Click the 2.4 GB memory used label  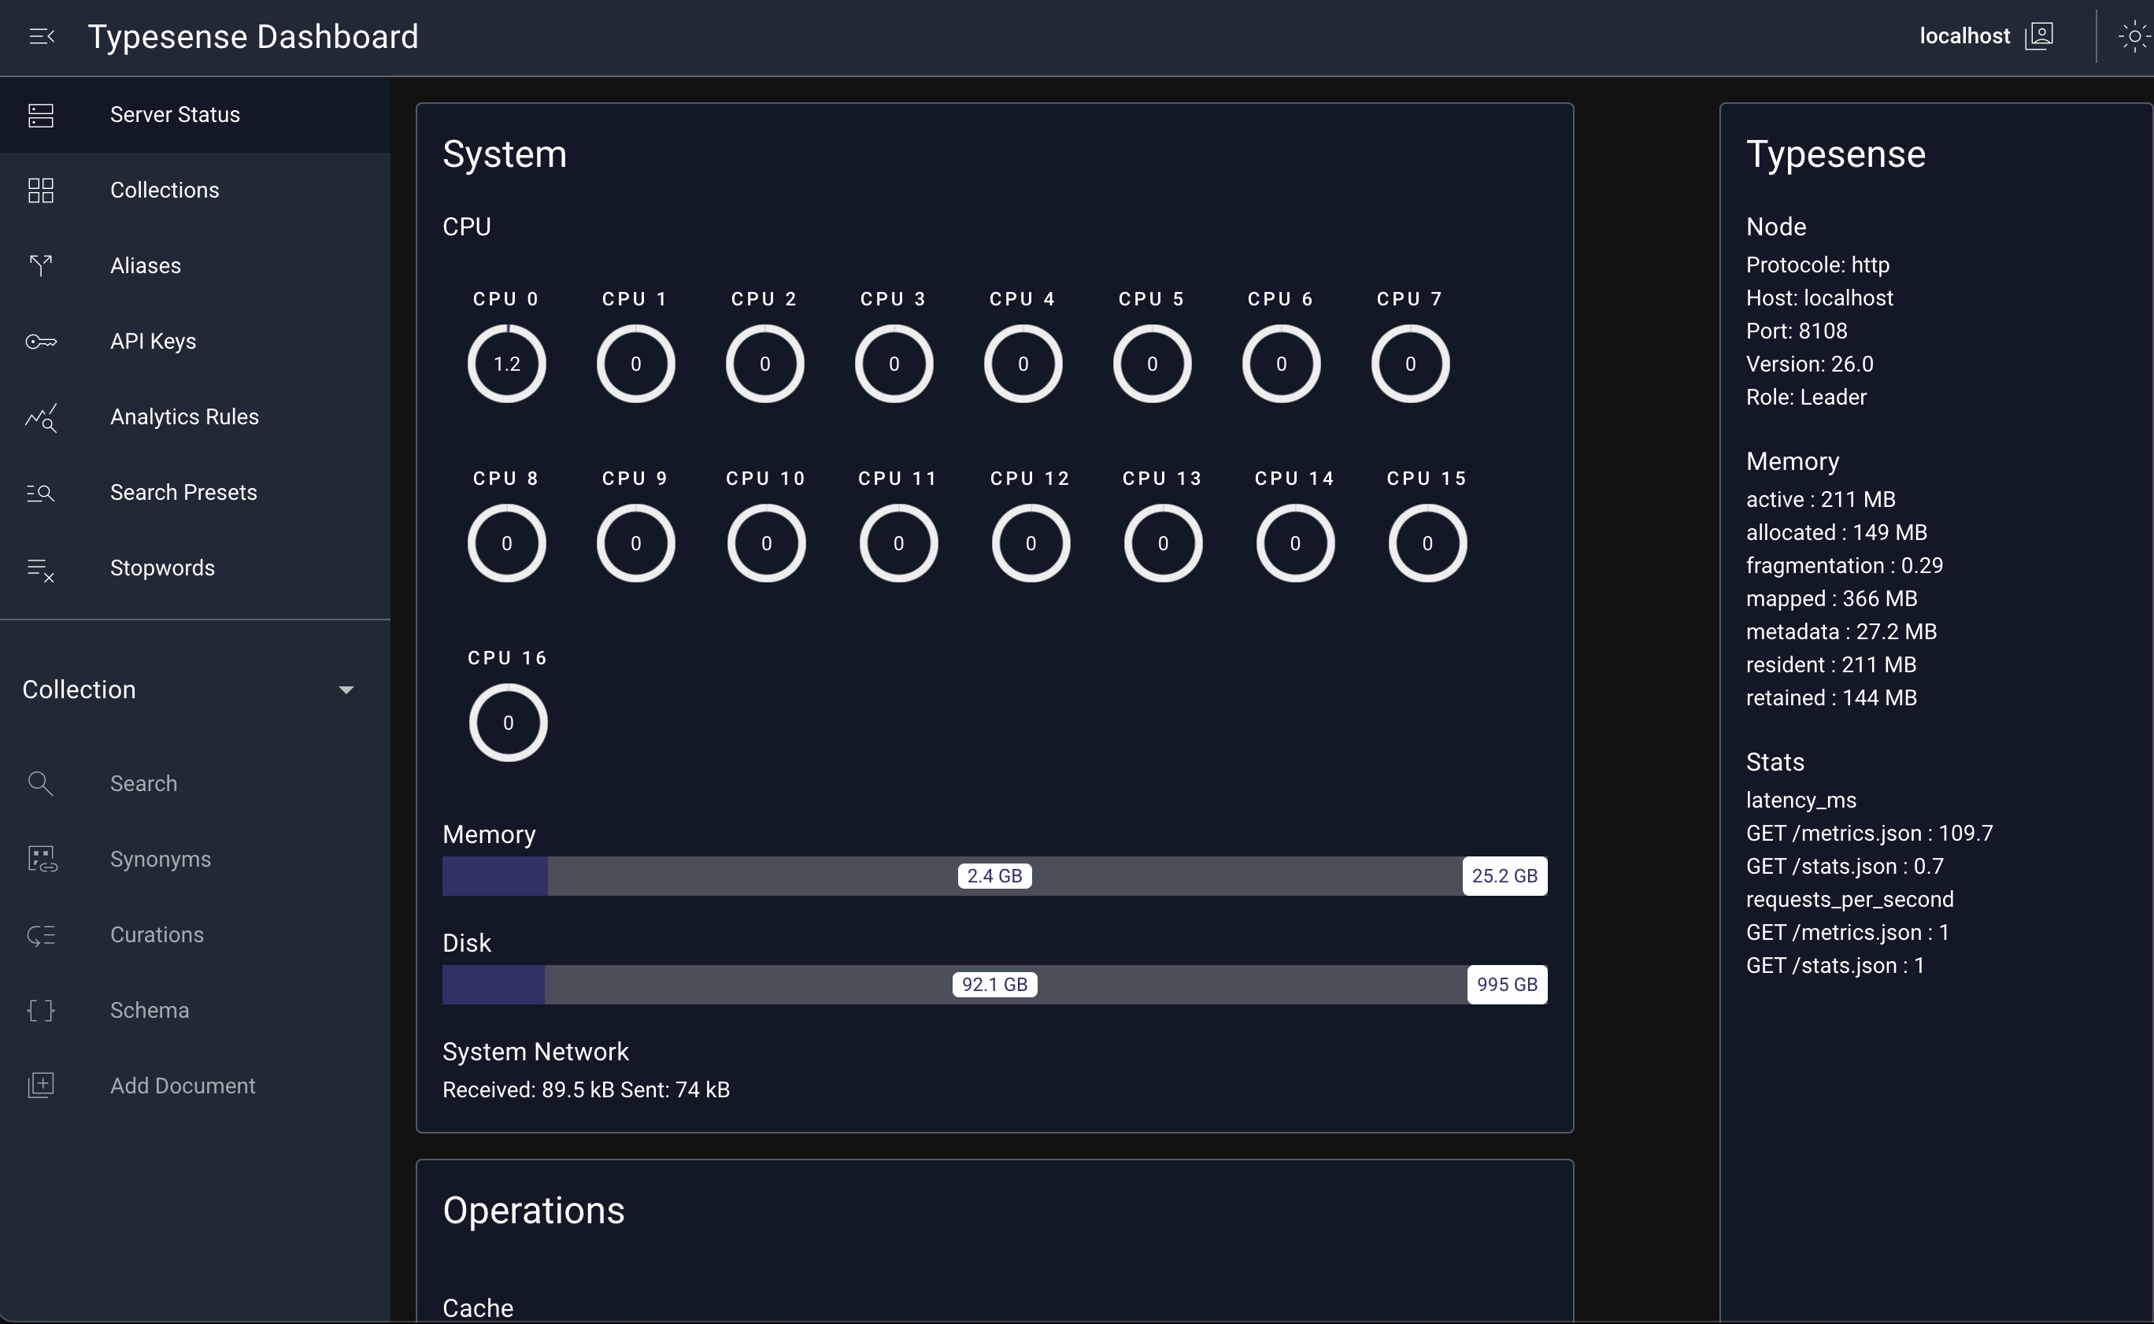tap(994, 875)
